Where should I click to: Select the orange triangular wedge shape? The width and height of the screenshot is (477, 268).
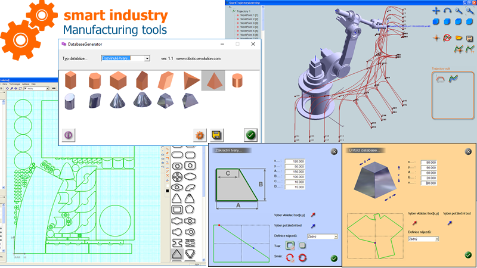click(191, 80)
